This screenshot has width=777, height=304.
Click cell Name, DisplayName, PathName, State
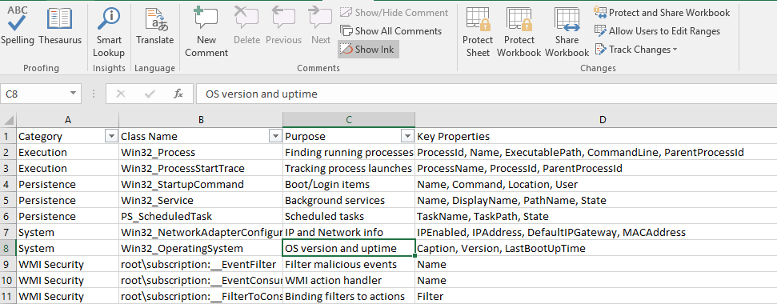pyautogui.click(x=596, y=201)
